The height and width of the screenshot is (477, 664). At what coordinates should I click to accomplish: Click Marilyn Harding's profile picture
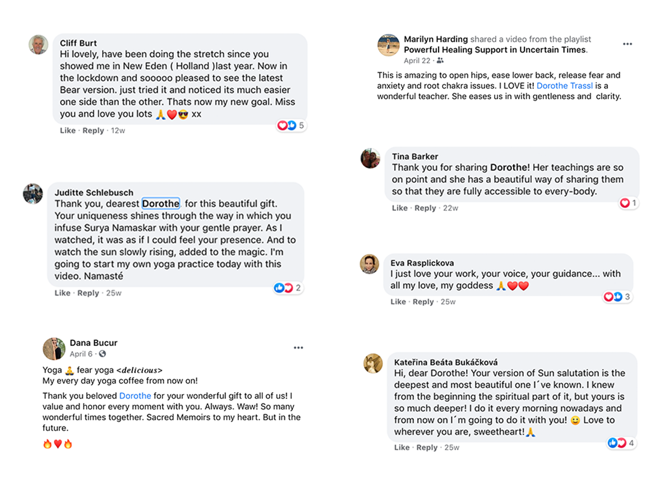point(388,45)
